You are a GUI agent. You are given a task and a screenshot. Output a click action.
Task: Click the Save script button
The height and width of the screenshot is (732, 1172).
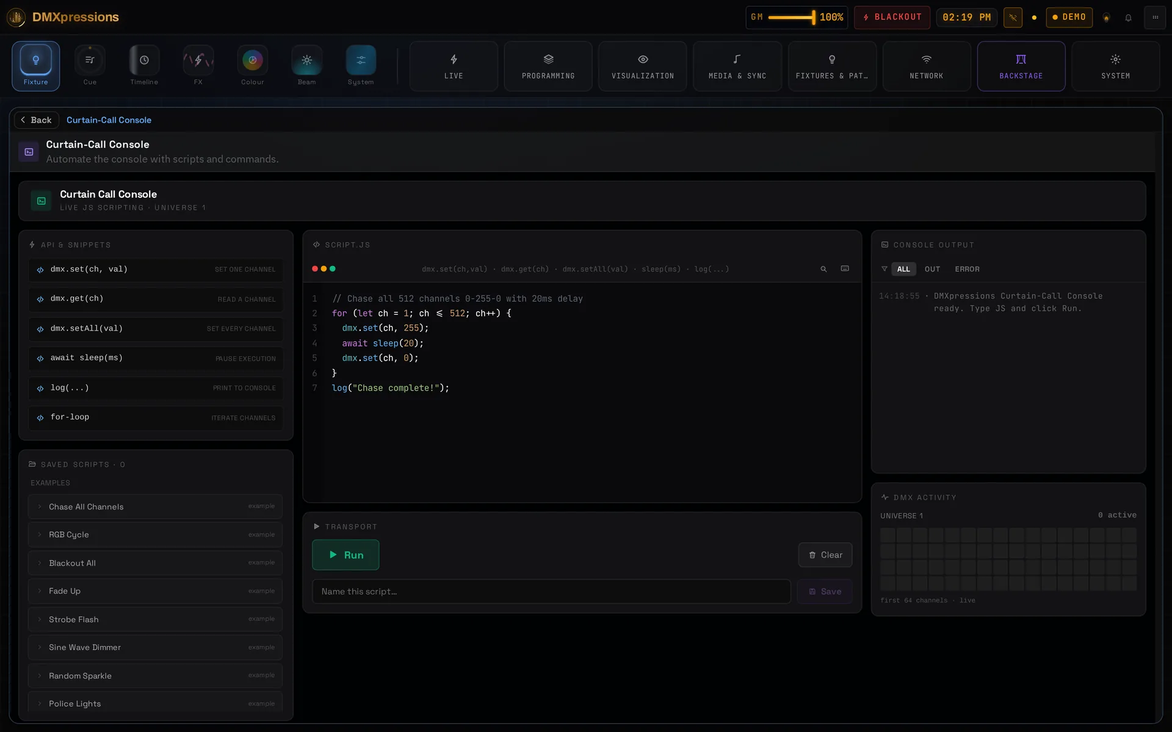click(825, 592)
